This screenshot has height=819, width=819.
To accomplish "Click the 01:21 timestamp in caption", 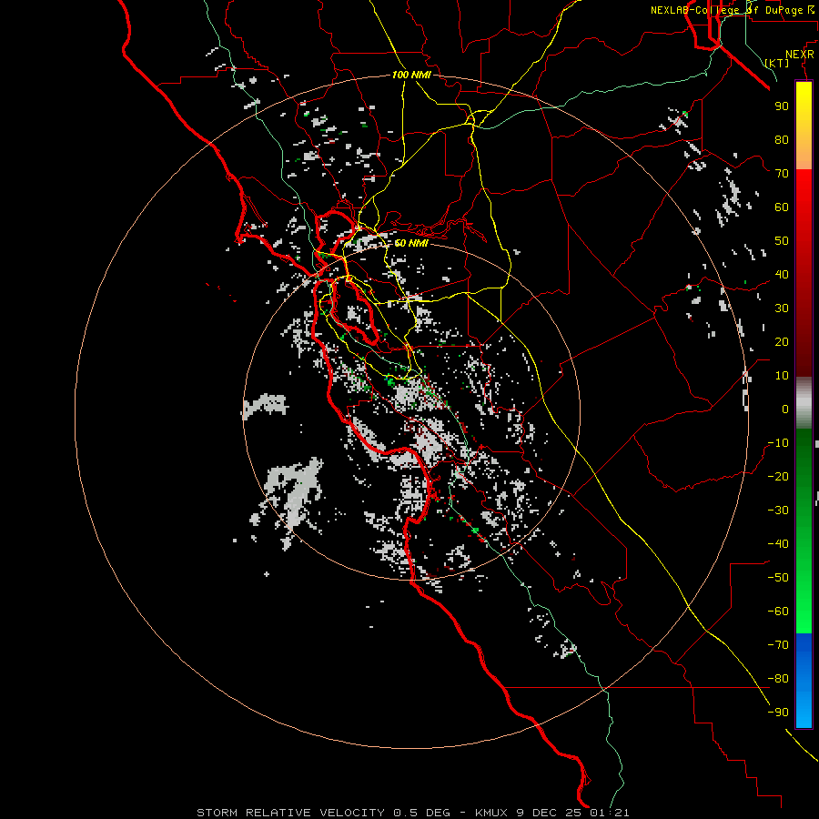I will coord(610,813).
